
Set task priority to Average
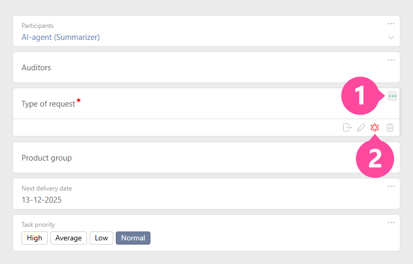tap(69, 238)
